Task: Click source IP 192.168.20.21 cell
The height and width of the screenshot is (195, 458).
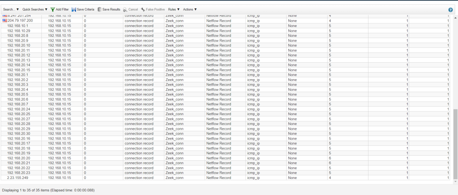Action: [19, 163]
